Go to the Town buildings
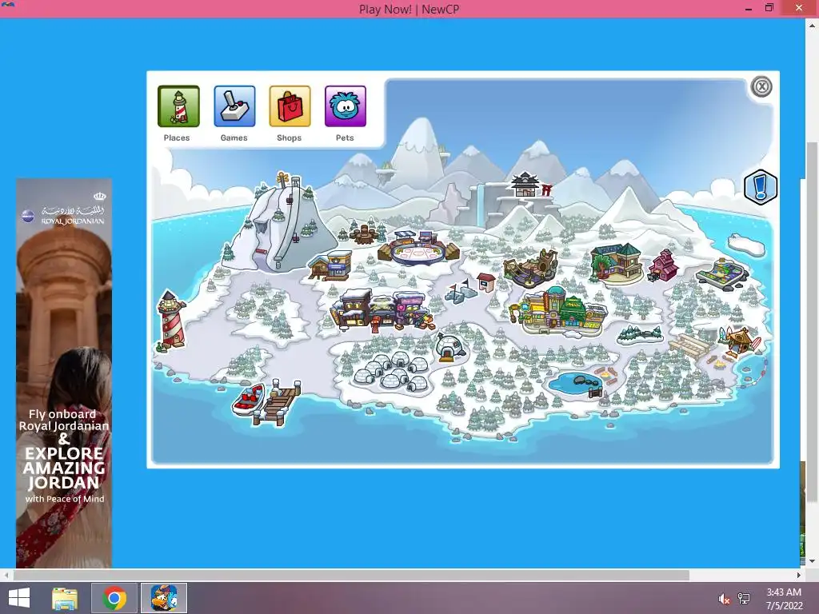Screen dimensions: 819x614 pos(382,309)
